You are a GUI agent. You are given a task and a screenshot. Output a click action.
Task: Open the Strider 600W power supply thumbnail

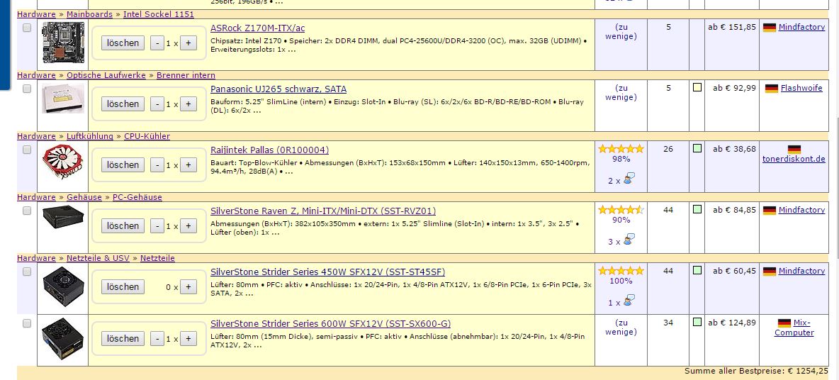click(63, 338)
